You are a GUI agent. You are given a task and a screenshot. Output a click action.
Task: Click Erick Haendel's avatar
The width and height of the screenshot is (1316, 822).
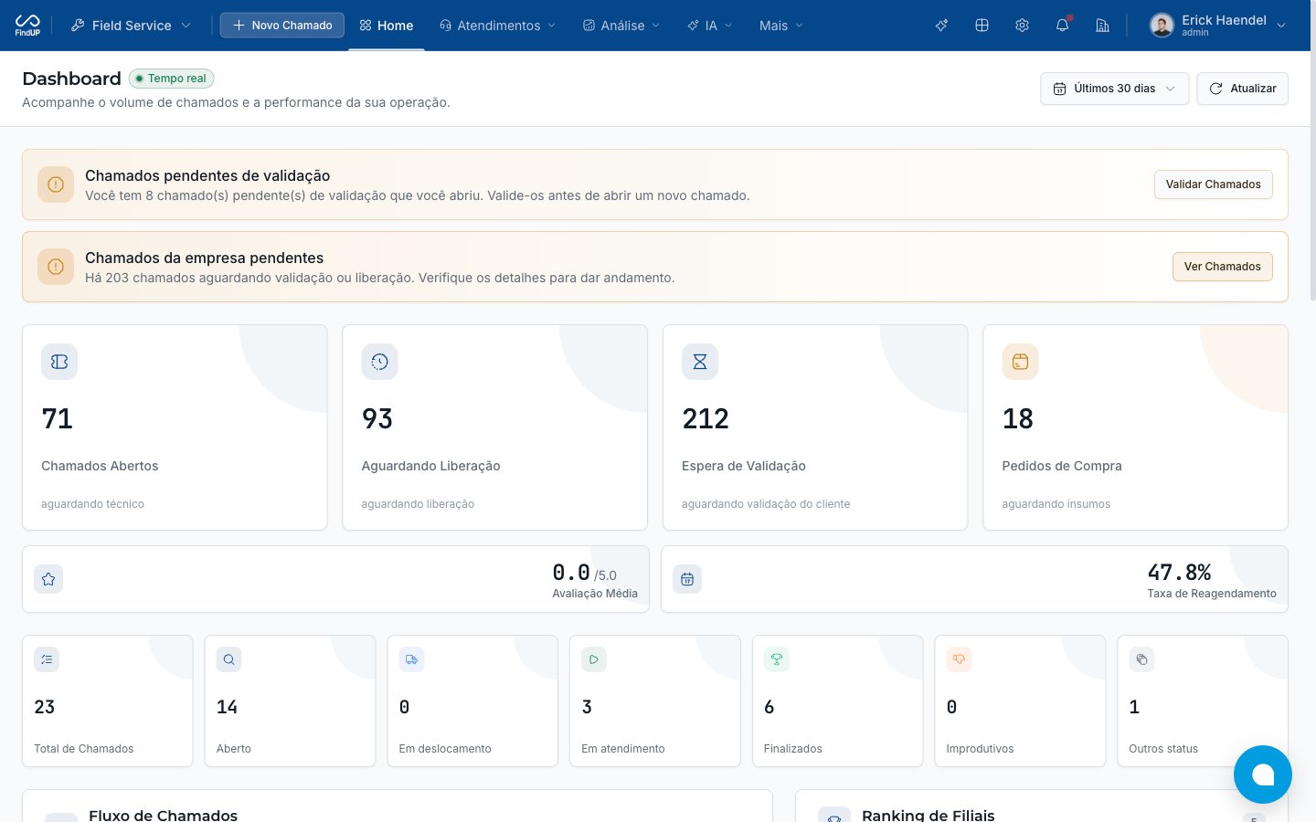coord(1162,26)
